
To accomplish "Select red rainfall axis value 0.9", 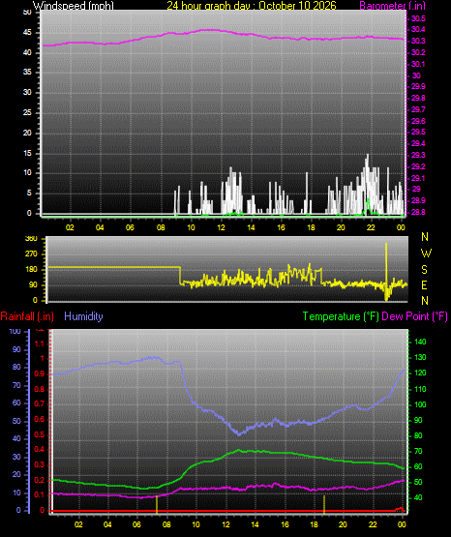I will [40, 374].
